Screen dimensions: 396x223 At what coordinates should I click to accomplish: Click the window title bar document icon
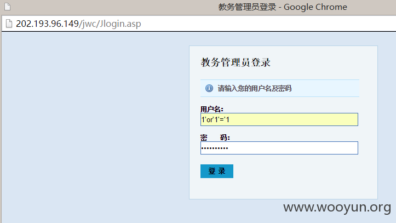[8, 7]
